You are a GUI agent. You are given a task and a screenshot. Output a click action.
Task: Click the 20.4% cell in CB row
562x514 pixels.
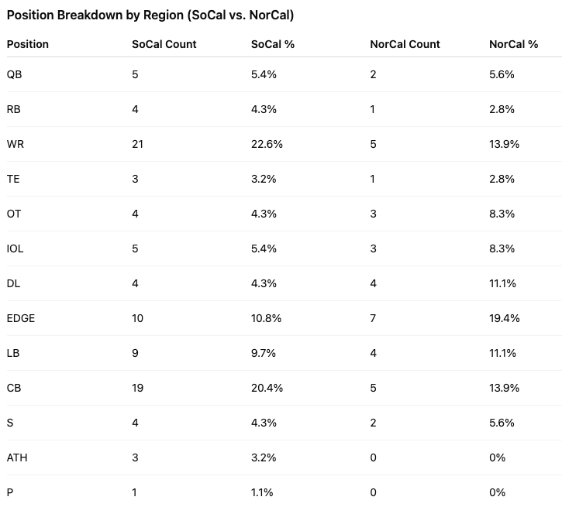(x=267, y=388)
